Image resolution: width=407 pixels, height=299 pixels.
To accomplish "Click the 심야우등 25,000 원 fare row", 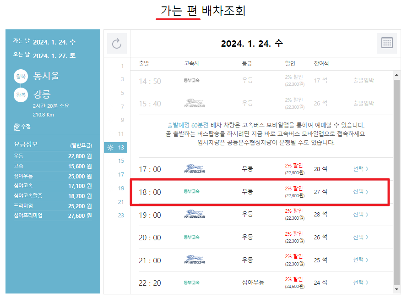I will (53, 176).
